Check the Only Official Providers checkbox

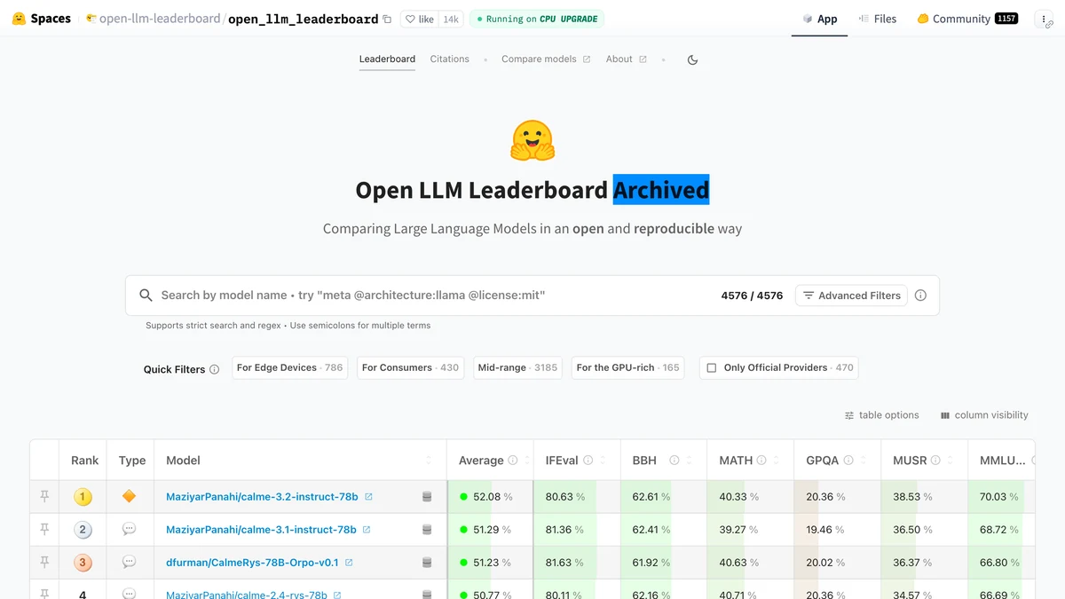[712, 367]
